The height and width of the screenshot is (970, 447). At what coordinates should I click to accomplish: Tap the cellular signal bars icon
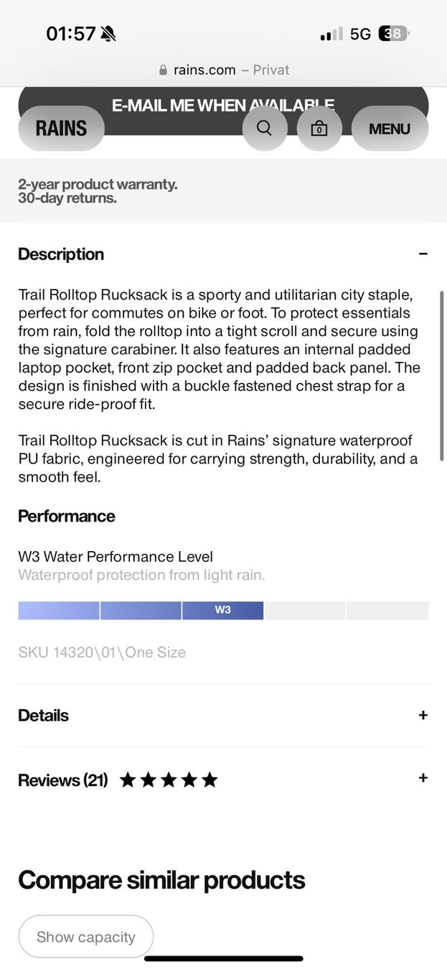coord(331,34)
